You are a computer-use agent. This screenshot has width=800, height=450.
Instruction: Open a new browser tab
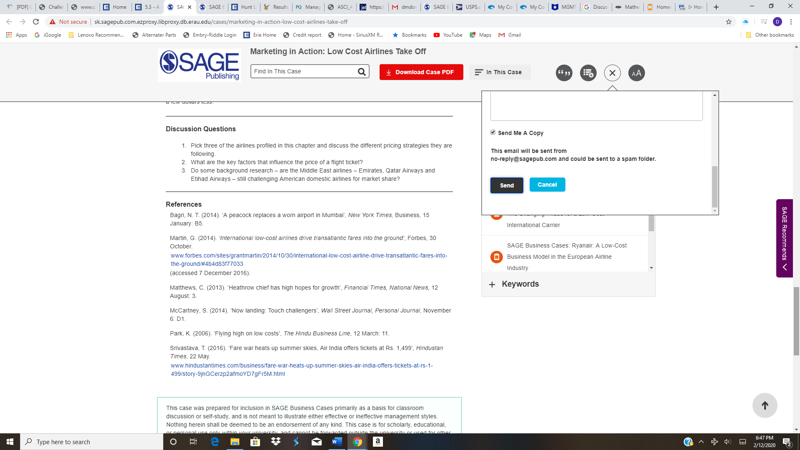716,7
